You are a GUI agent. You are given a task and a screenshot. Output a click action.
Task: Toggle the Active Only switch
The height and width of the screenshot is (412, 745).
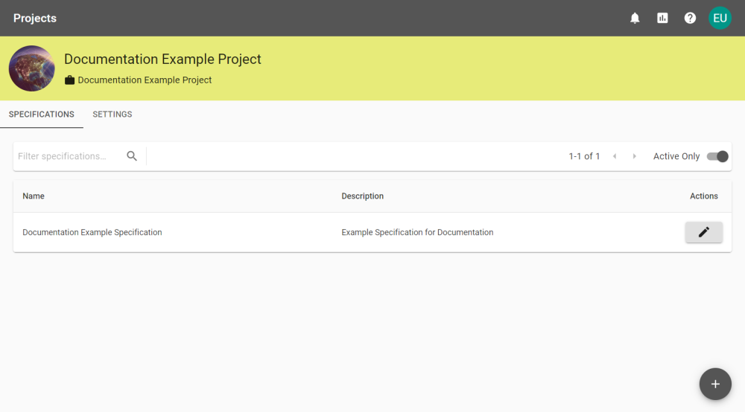(717, 156)
